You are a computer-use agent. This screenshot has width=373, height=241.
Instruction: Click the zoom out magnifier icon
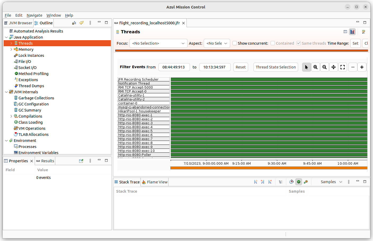coord(324,67)
